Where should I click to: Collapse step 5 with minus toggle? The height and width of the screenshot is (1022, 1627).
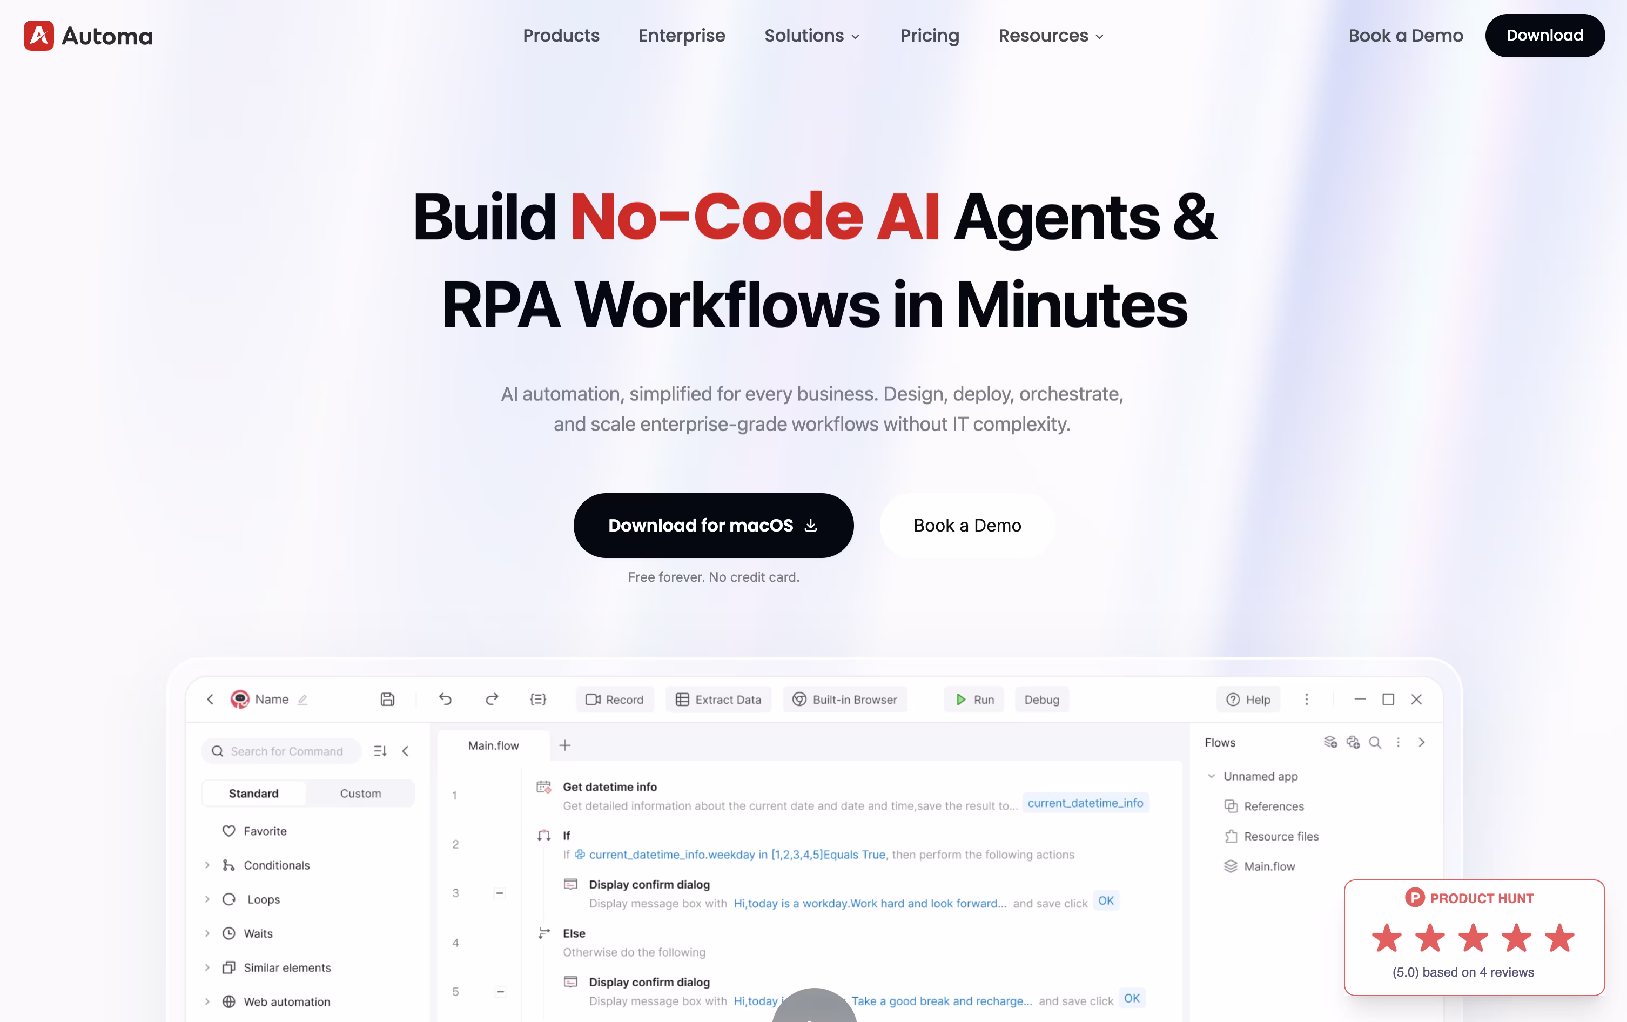tap(501, 992)
